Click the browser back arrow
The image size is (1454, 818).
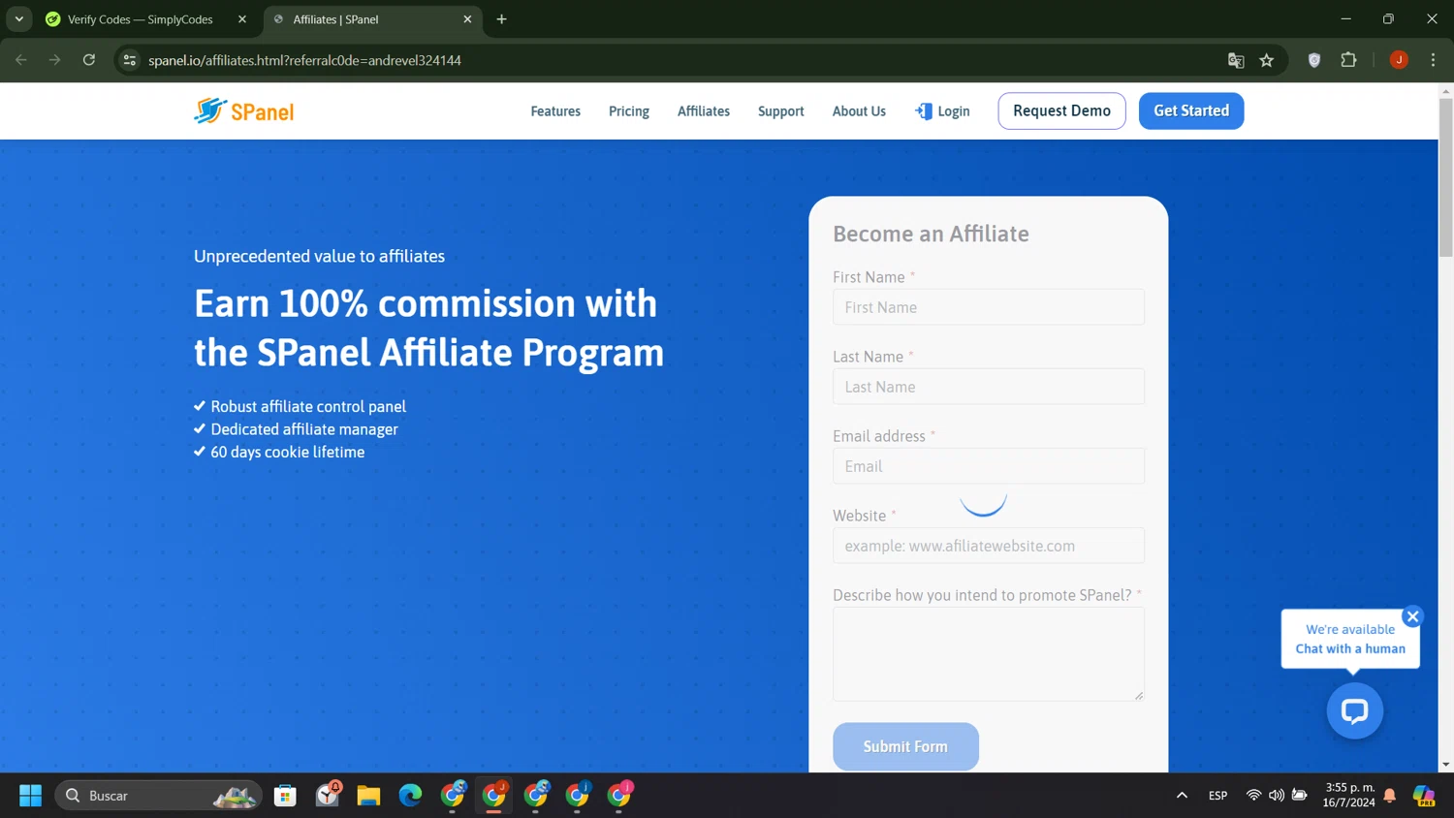(x=21, y=60)
